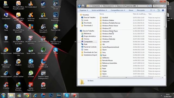Select Grupo doméstico in navigation pane

90,36
